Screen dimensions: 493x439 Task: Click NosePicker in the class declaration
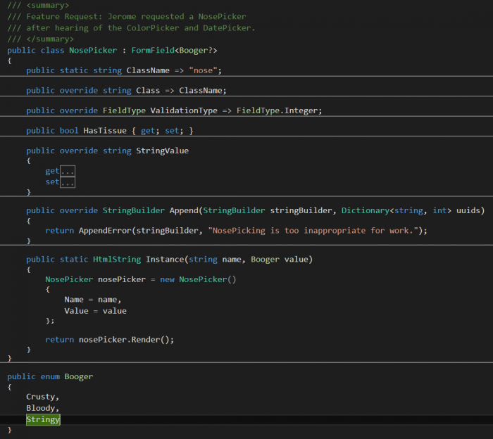(x=93, y=50)
